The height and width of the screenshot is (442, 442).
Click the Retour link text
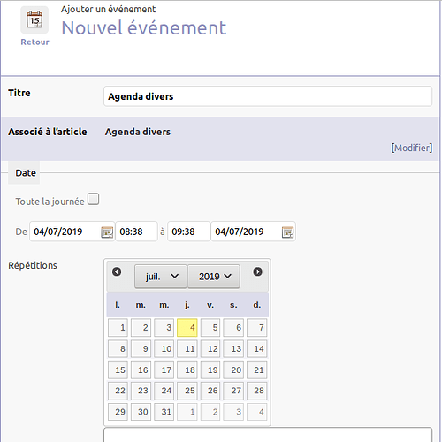pos(34,42)
